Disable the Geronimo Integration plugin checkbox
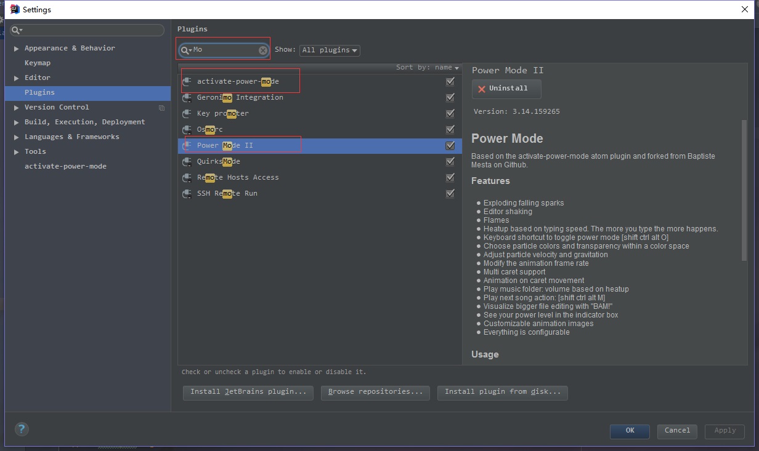Screen dimensions: 759x451 click(x=450, y=98)
